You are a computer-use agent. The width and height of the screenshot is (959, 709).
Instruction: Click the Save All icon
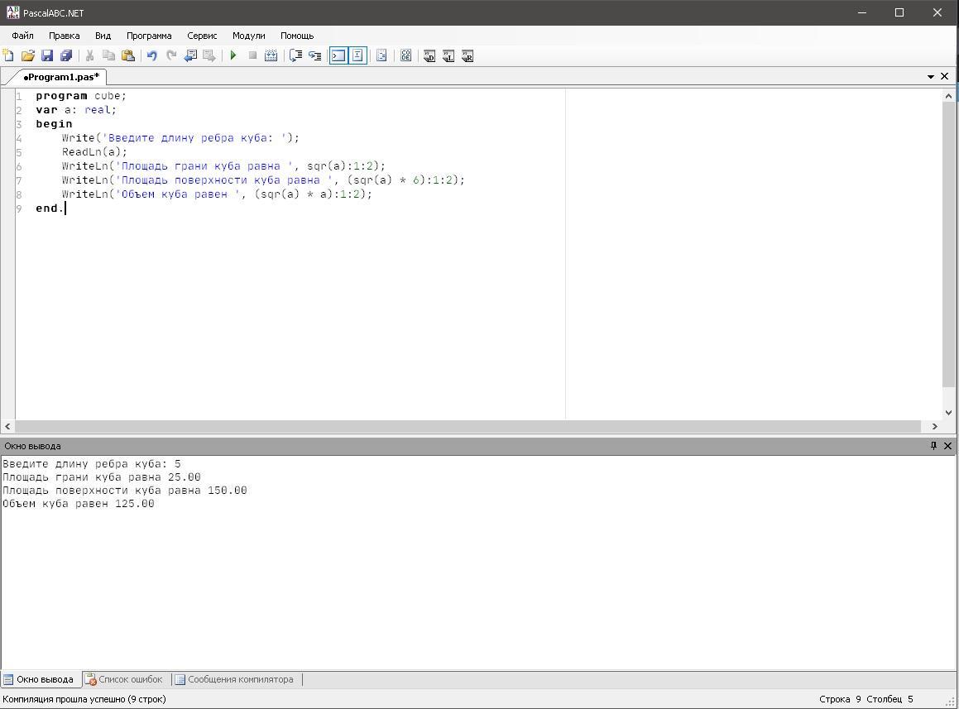66,55
